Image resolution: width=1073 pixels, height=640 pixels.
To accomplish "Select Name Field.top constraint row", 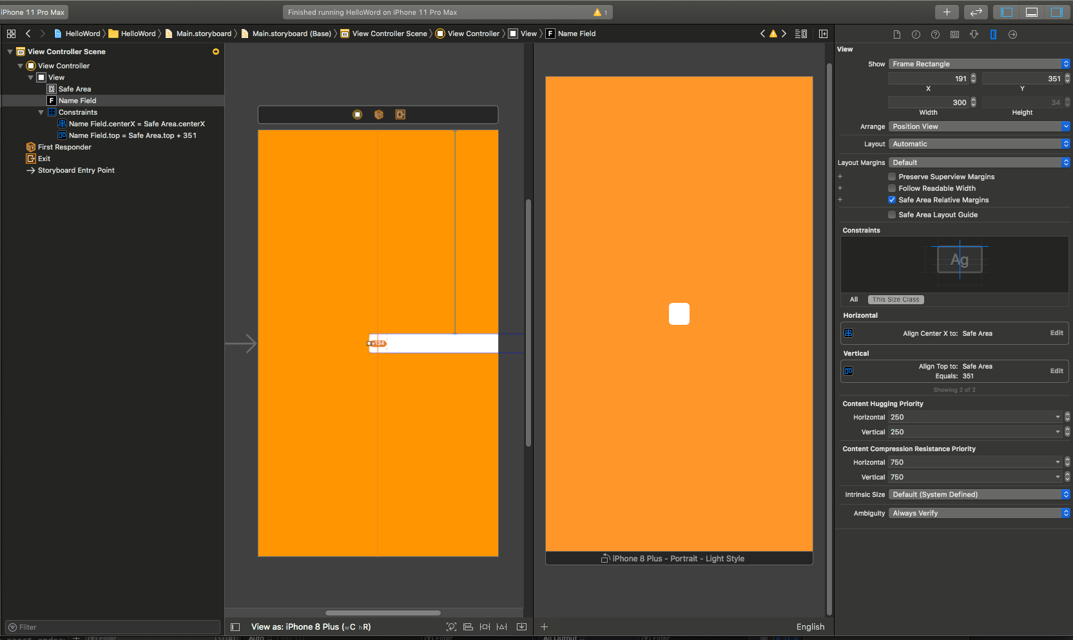I will 113,135.
